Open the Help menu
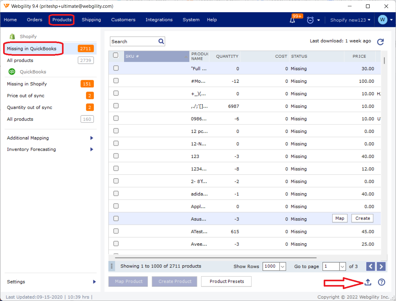Image resolution: width=396 pixels, height=301 pixels. pos(212,20)
